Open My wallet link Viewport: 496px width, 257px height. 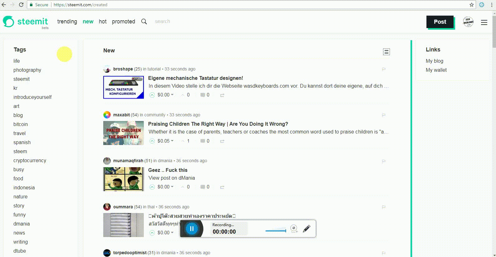[x=436, y=70]
